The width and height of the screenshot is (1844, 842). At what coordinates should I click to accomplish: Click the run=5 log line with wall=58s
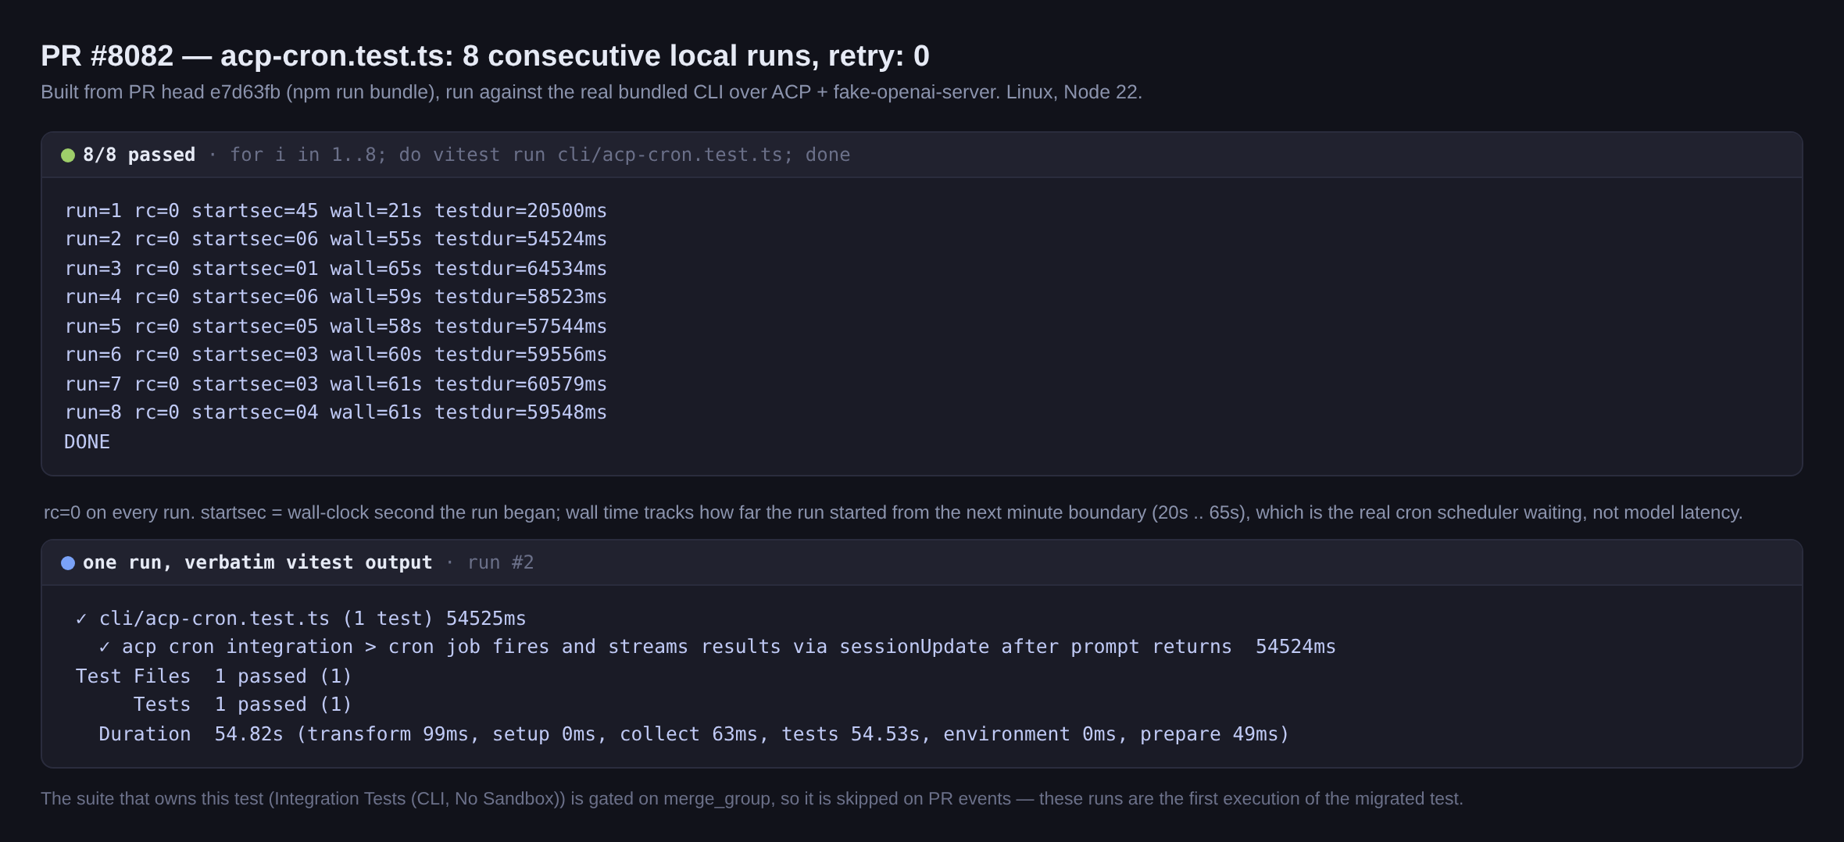point(336,326)
